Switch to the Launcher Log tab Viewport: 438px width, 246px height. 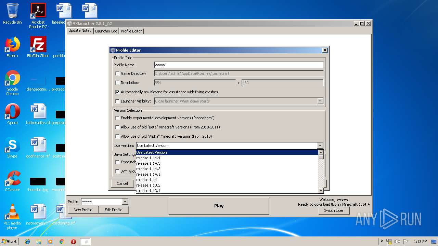[x=106, y=31]
